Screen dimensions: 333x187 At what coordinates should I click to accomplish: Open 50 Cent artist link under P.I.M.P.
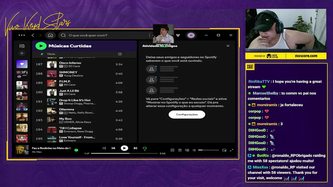point(69,85)
